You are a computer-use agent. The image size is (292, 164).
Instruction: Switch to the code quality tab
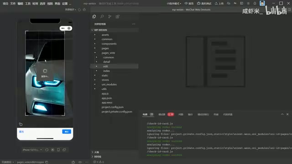pos(228,114)
